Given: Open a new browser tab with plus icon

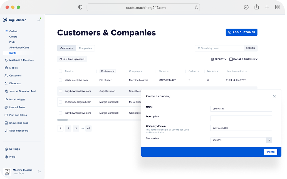Looking at the screenshot, I should coord(267,7).
